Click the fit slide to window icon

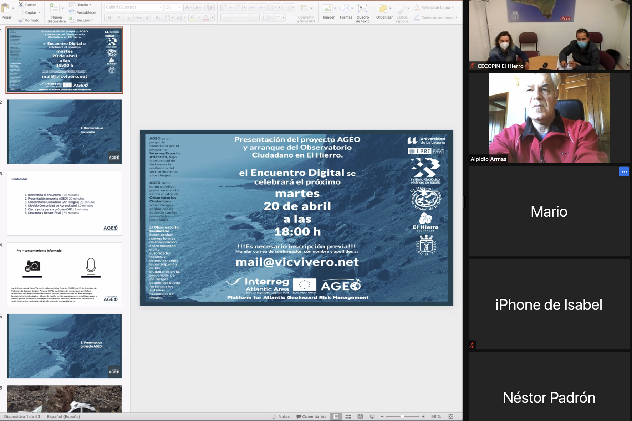[451, 416]
